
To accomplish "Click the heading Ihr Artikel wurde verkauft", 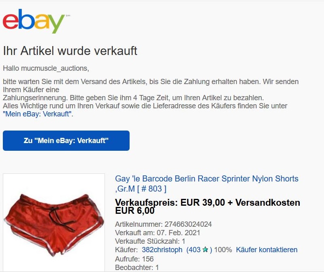I will 70,51.
